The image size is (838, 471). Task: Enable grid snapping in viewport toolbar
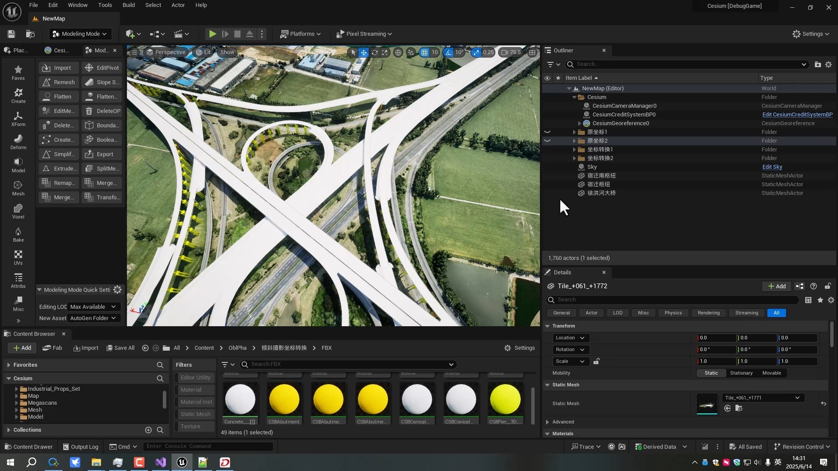tap(424, 52)
